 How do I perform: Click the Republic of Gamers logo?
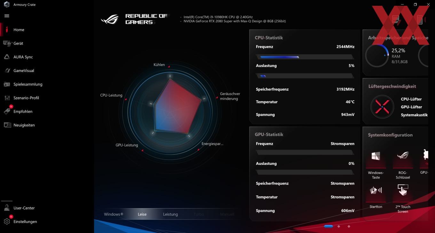point(110,19)
